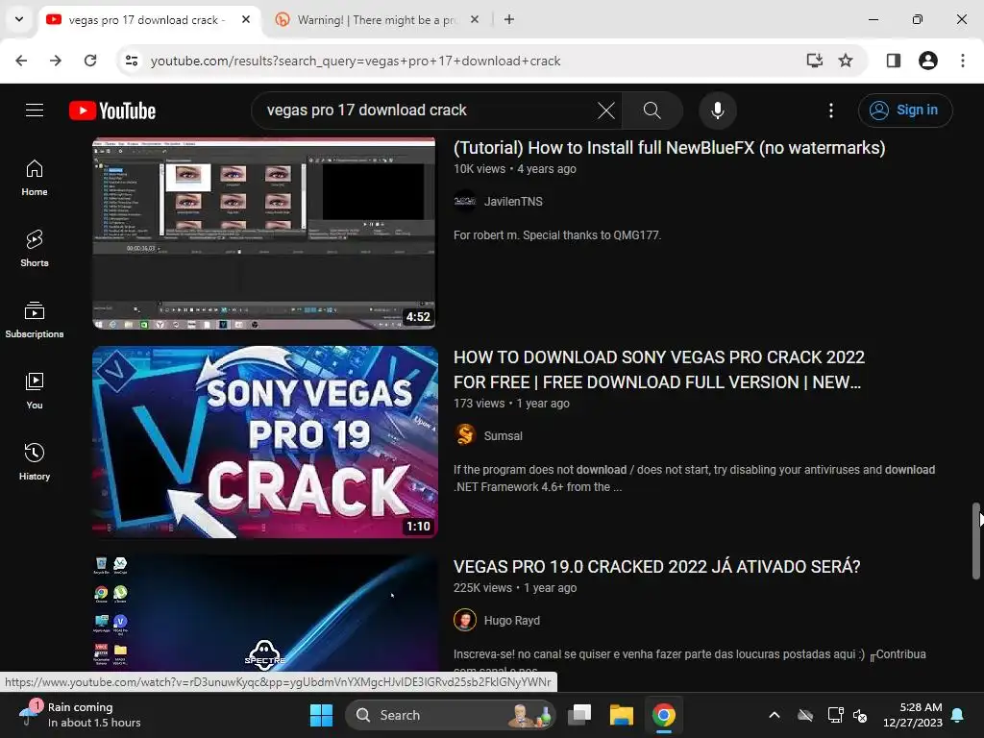Viewport: 984px width, 738px height.
Task: Visit the JavilenTNS channel name
Action: (x=513, y=202)
